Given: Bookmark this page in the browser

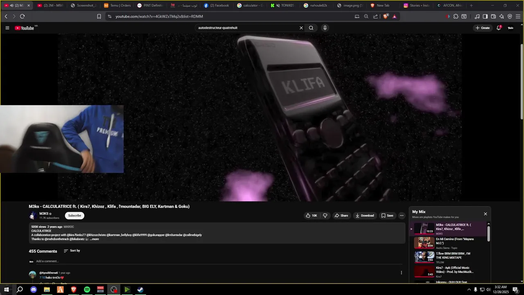Looking at the screenshot, I should (x=99, y=16).
